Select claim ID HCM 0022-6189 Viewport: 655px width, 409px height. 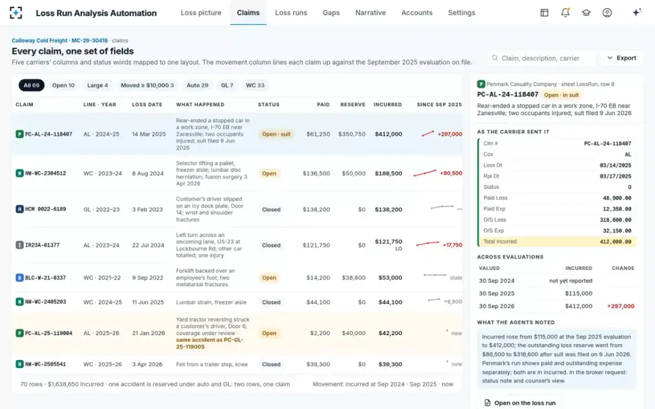[45, 209]
